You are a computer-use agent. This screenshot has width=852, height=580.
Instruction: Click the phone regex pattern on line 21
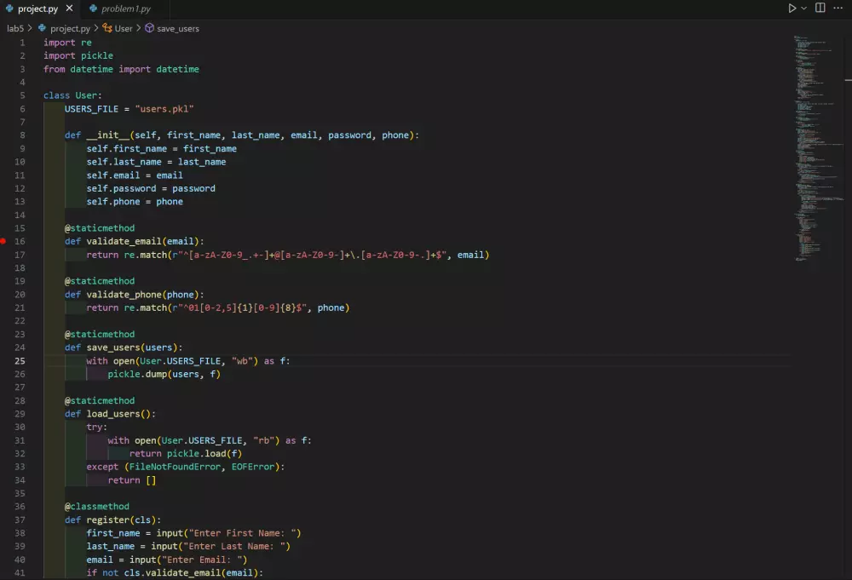point(239,308)
